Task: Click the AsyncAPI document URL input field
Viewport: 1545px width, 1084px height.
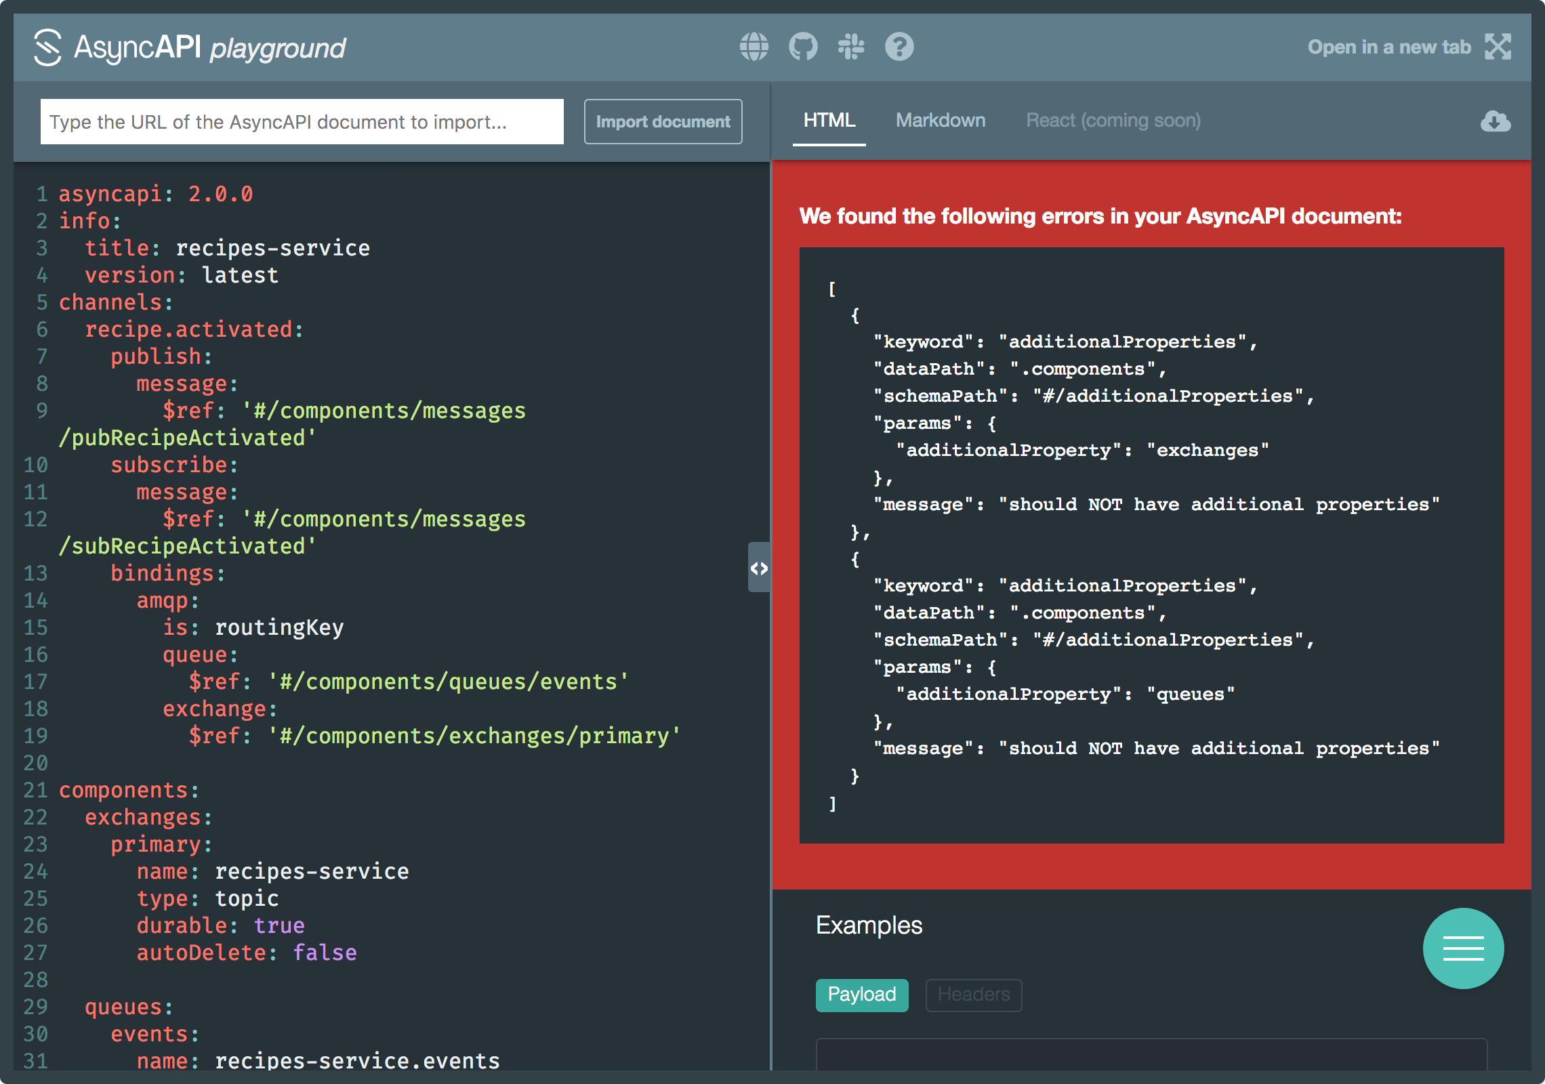Action: [302, 121]
